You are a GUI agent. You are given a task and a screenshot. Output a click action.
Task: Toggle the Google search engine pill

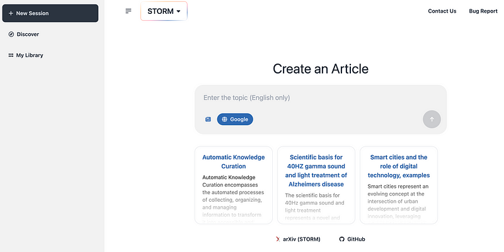coord(235,119)
